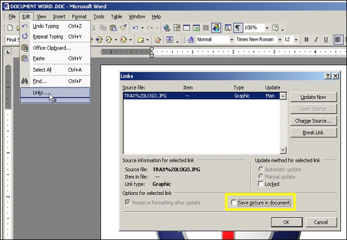Choose Select All in Edit menu
The width and height of the screenshot is (347, 240).
[x=55, y=70]
